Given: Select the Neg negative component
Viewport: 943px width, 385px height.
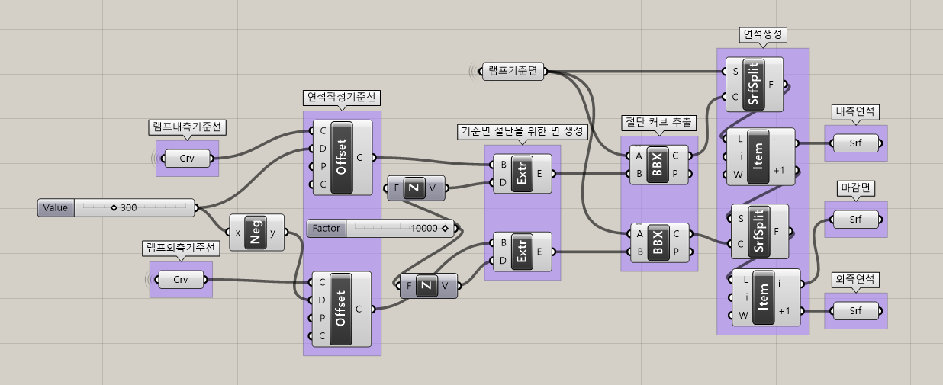Looking at the screenshot, I should 256,232.
